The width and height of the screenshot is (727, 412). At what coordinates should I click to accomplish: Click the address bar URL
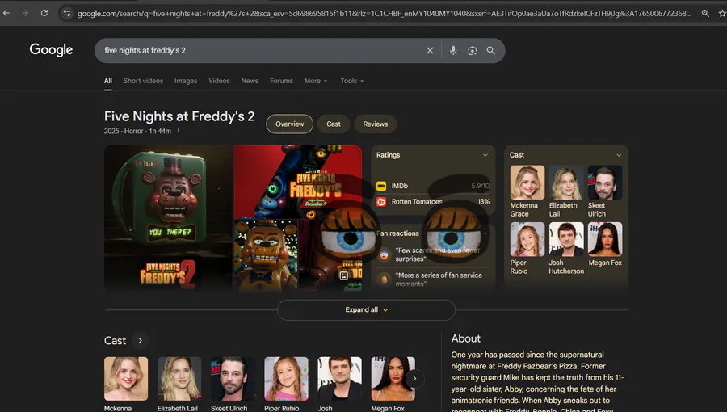384,14
